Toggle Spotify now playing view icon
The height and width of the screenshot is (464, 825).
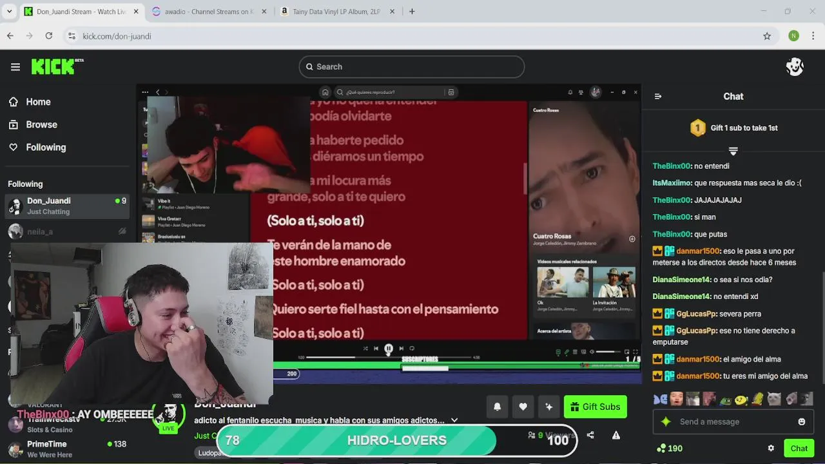[558, 352]
